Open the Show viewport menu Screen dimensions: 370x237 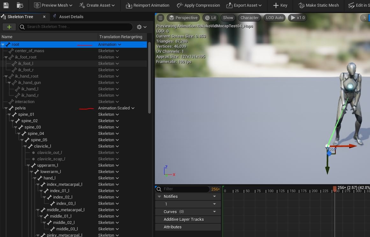click(x=228, y=18)
